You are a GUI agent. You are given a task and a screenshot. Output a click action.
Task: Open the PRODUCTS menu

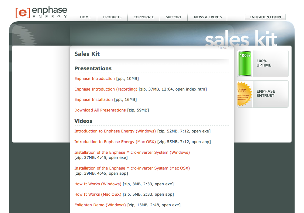tap(112, 17)
